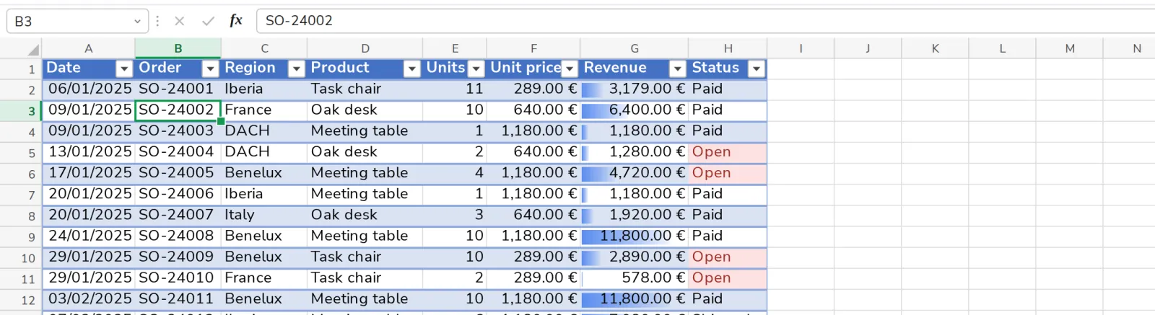Confirm entry with the checkmark icon
Screen dimensions: 1155x315
click(208, 21)
